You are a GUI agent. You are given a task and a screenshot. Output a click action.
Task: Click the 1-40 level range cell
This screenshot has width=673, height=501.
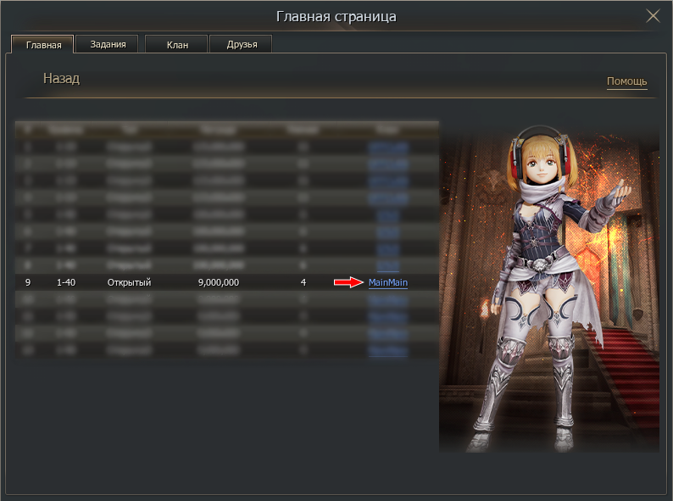click(66, 282)
